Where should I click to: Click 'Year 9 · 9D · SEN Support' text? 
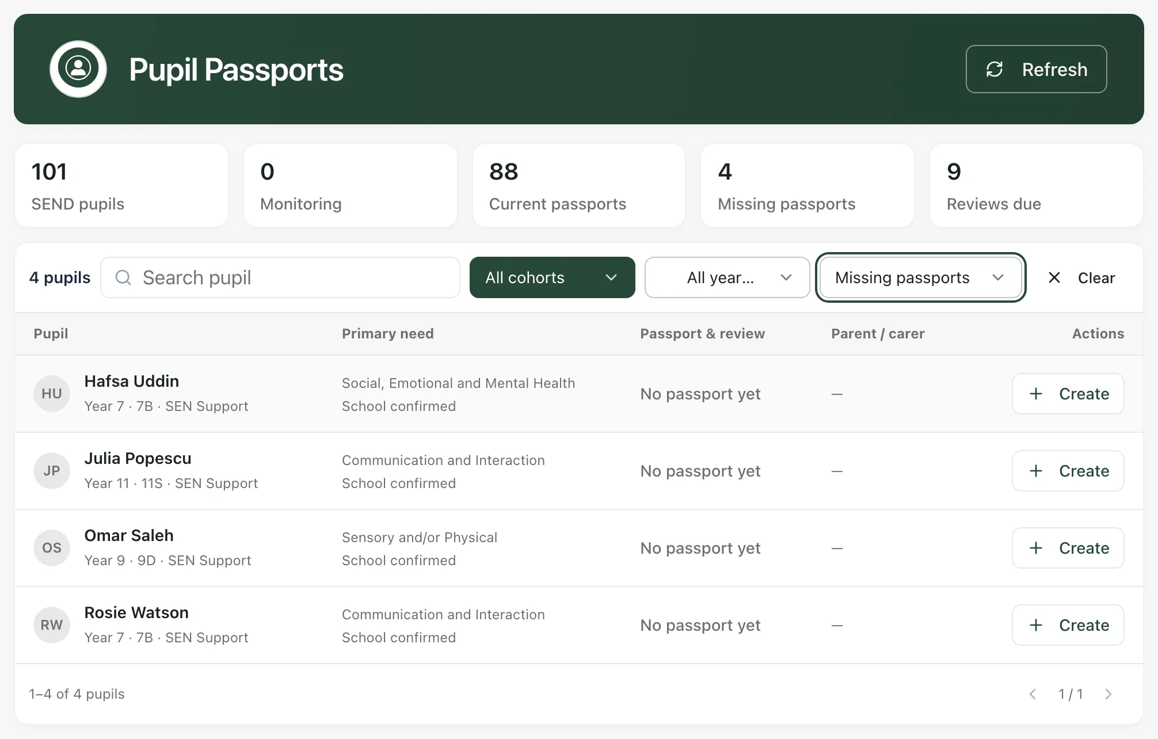[168, 561]
